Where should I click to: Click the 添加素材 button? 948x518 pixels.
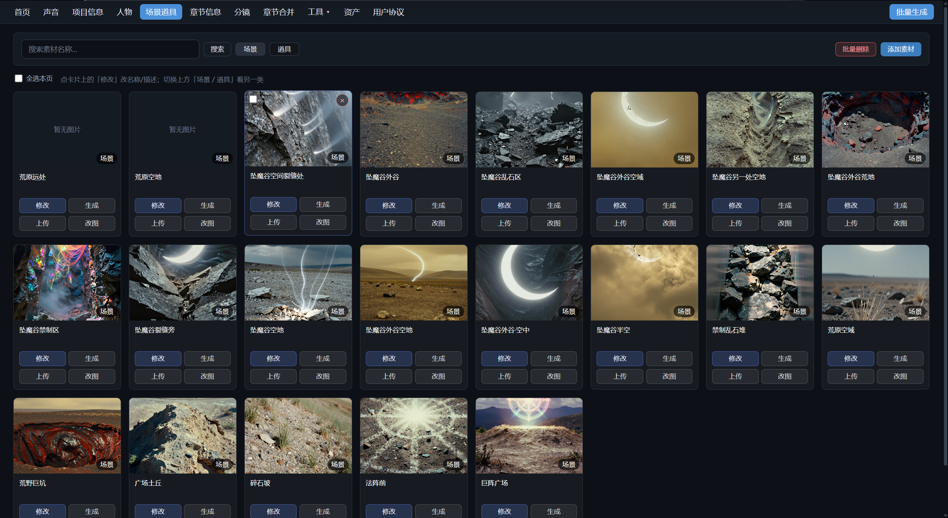click(901, 49)
